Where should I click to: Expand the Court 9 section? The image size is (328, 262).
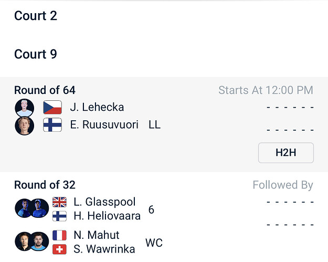point(36,54)
